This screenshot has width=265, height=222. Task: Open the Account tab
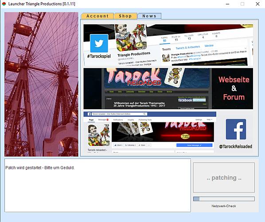click(97, 16)
